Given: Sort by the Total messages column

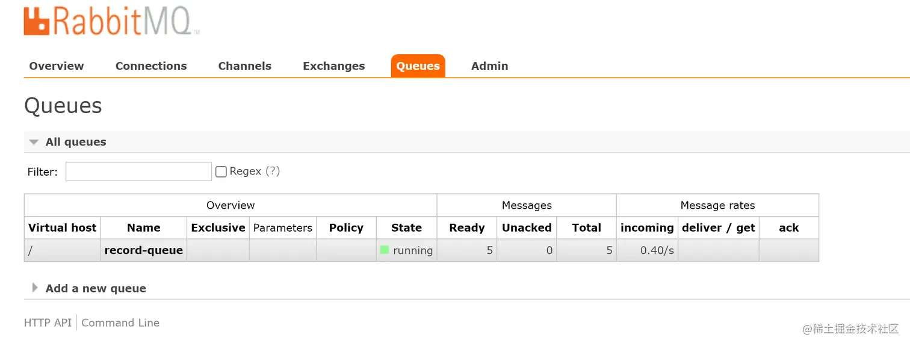Looking at the screenshot, I should (586, 227).
